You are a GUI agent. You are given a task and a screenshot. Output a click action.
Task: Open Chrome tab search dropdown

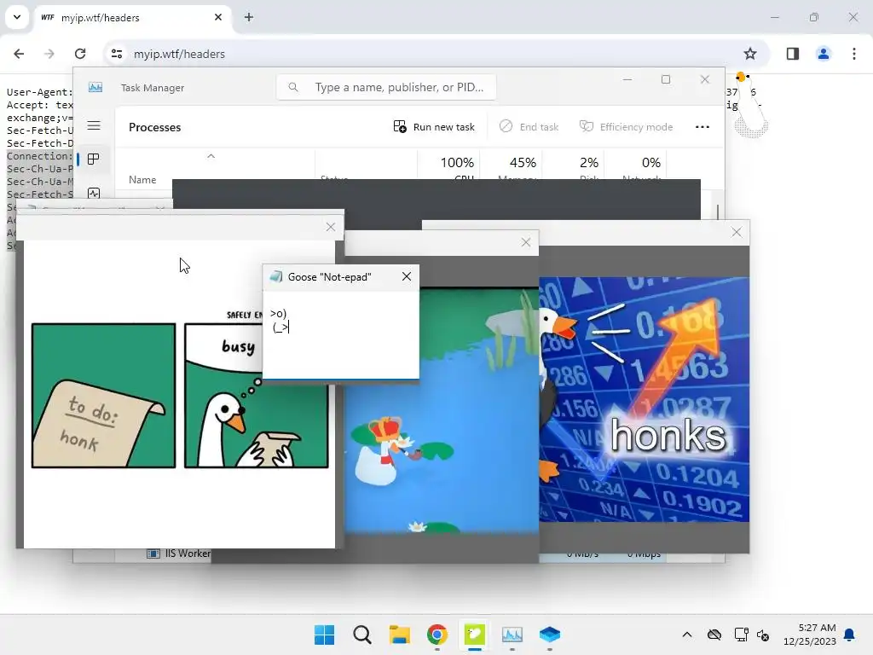click(17, 17)
